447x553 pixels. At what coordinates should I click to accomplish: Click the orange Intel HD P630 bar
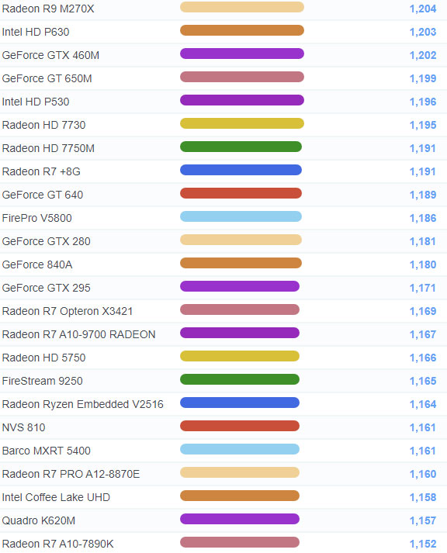point(242,30)
